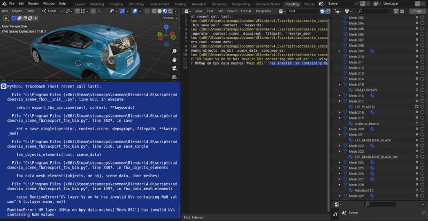Open the Local transform orientation dropdown
The height and width of the screenshot is (221, 428).
[52, 11]
